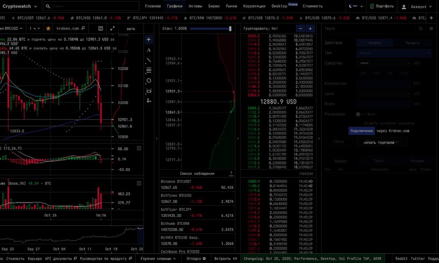
Task: Open the Активы menu item
Action: [195, 6]
